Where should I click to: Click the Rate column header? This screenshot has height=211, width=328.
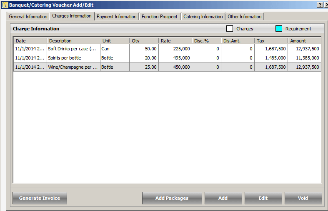point(175,41)
